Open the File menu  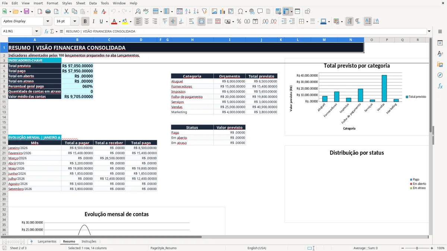tap(4, 3)
